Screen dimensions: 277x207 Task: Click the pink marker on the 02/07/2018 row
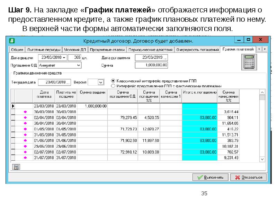25,152
